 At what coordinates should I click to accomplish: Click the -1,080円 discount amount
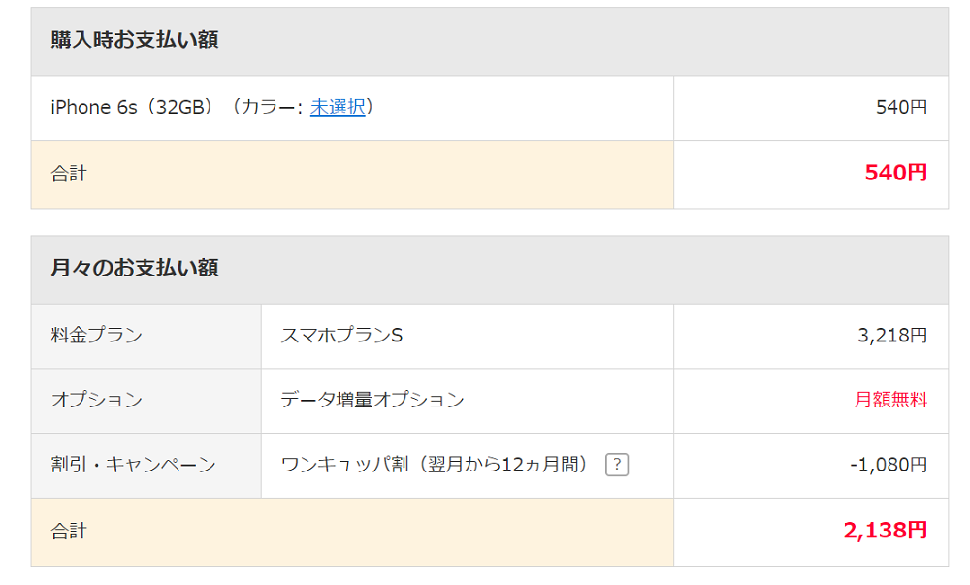(x=888, y=465)
